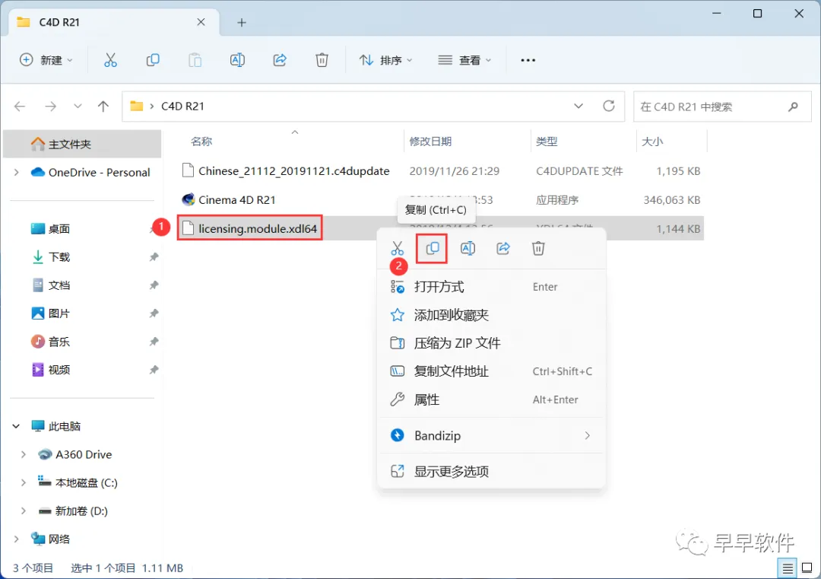Click the toolbar Delete trash icon
Image resolution: width=821 pixels, height=579 pixels.
(322, 60)
